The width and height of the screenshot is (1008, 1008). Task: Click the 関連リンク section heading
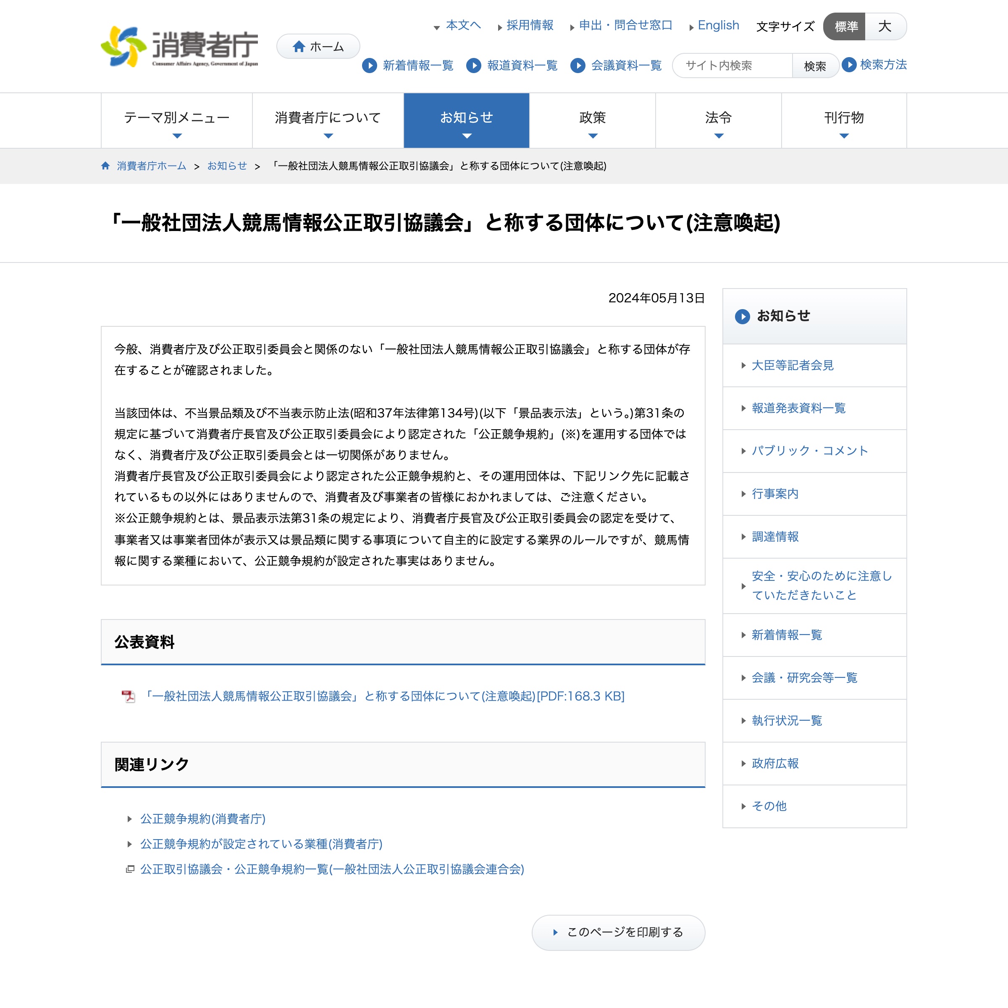pyautogui.click(x=403, y=765)
